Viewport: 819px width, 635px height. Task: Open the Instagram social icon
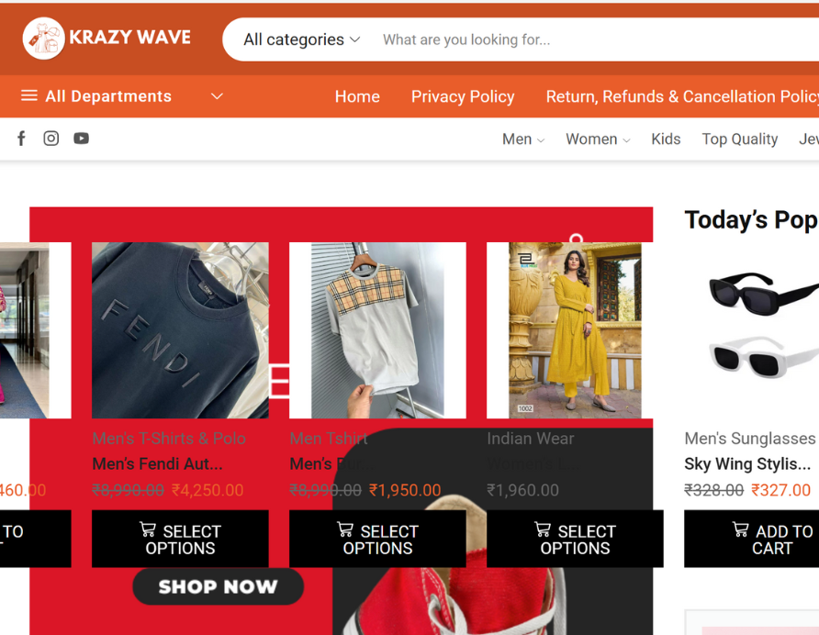50,139
